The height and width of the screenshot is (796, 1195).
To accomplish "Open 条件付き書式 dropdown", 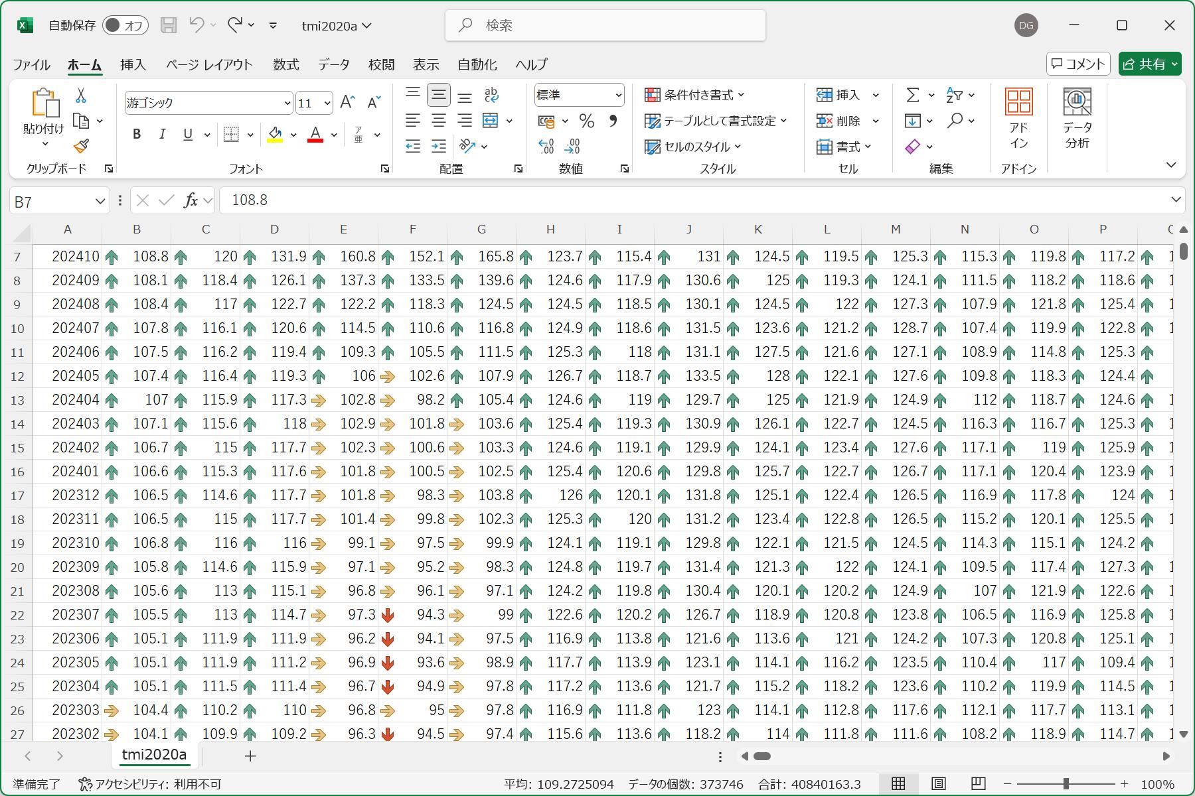I will pos(695,96).
